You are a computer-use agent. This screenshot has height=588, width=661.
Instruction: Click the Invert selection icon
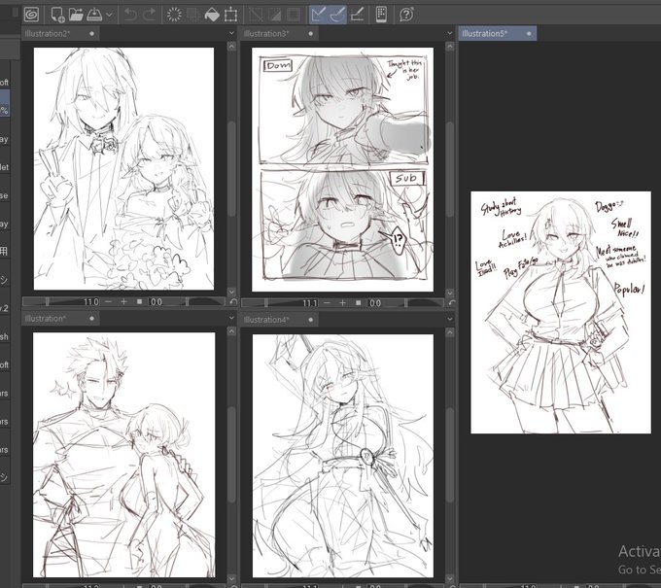pos(275,15)
